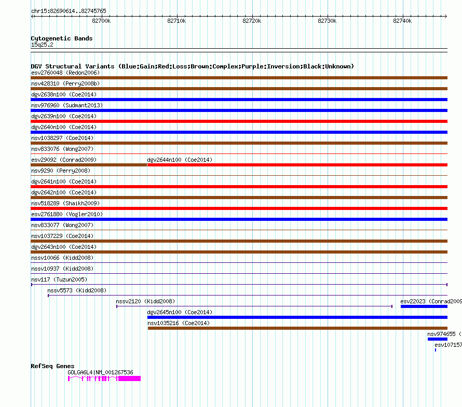Click the blue dgv2645n100 gain bar
This screenshot has width=462, height=407.
tap(297, 317)
